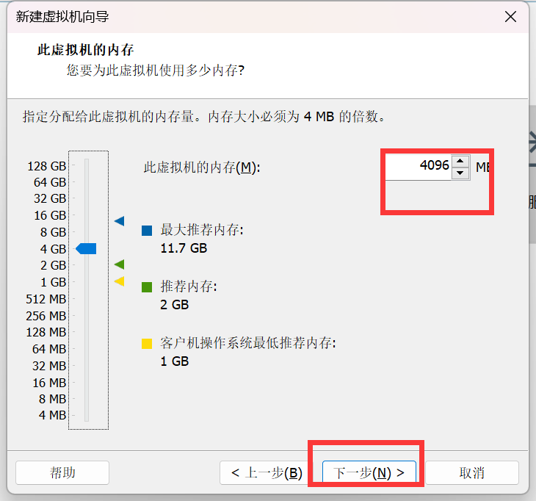This screenshot has width=536, height=501.
Task: Decrease memory with the down spinner arrow
Action: [460, 173]
